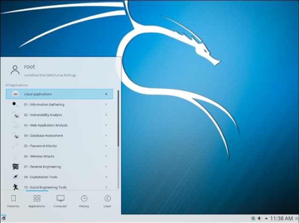The width and height of the screenshot is (300, 223).
Task: Expand the 01 - Information Gathering arrow
Action: tap(106, 104)
